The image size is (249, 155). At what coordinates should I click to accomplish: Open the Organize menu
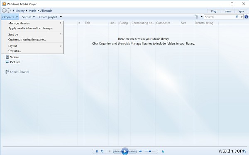pyautogui.click(x=10, y=17)
